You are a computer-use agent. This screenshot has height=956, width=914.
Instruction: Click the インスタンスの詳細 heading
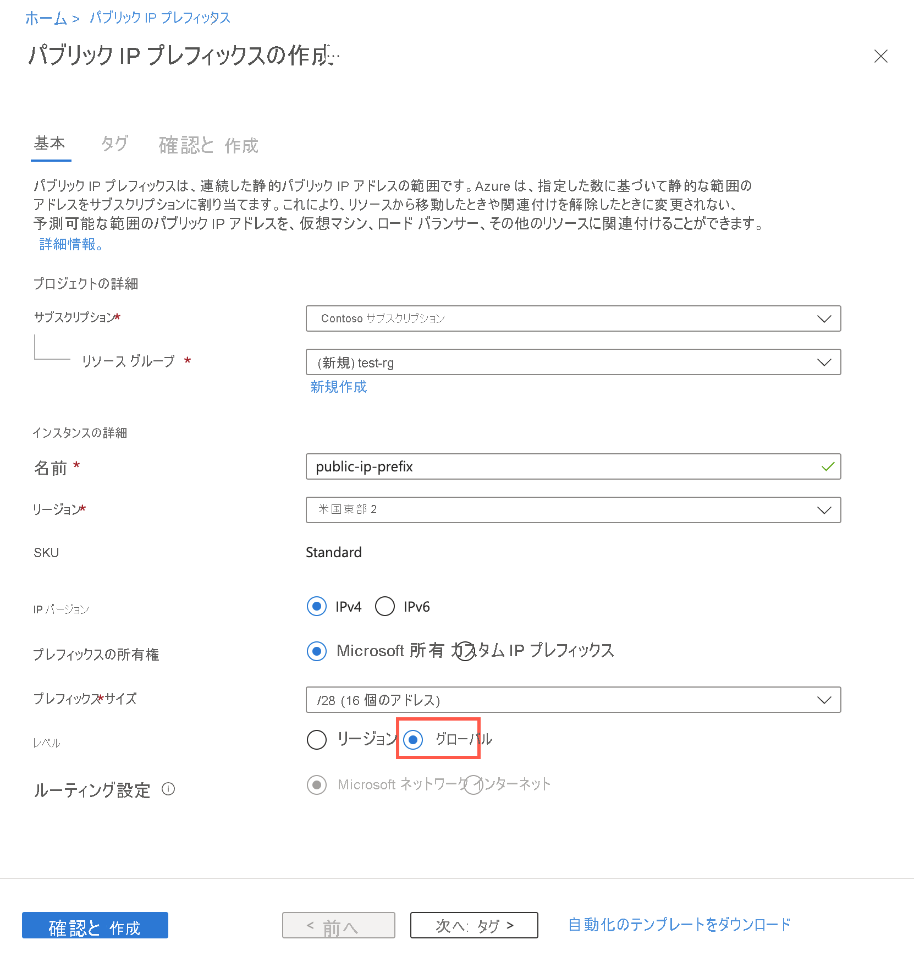80,433
